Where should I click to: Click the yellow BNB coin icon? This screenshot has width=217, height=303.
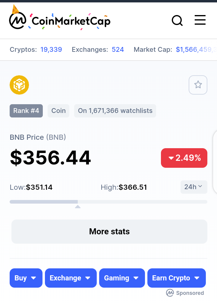(x=19, y=85)
